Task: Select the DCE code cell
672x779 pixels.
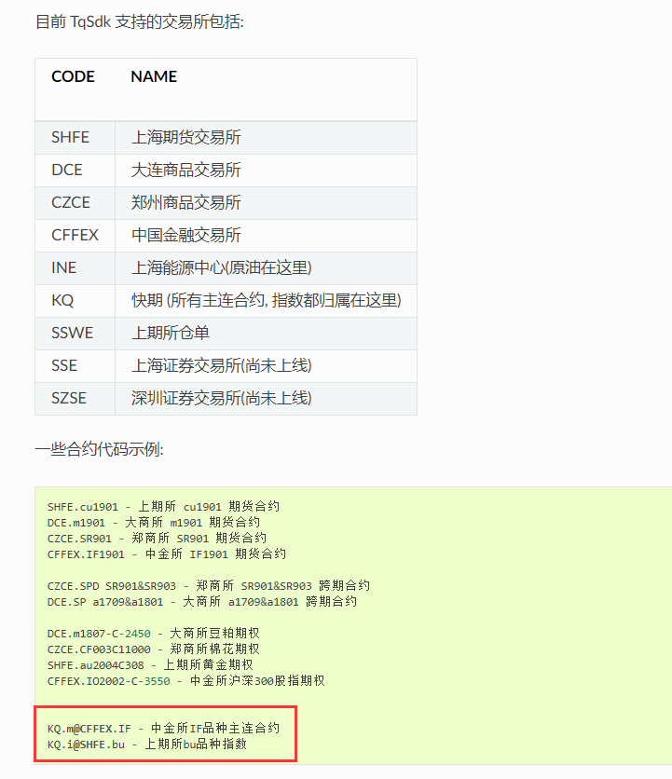Action: tap(75, 171)
